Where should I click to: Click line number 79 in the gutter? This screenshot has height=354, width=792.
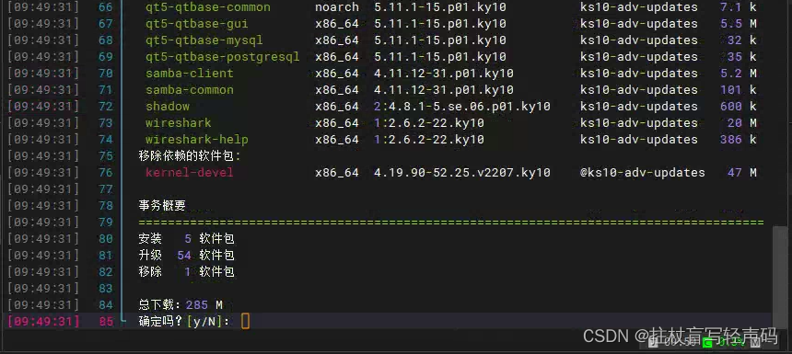pyautogui.click(x=106, y=222)
